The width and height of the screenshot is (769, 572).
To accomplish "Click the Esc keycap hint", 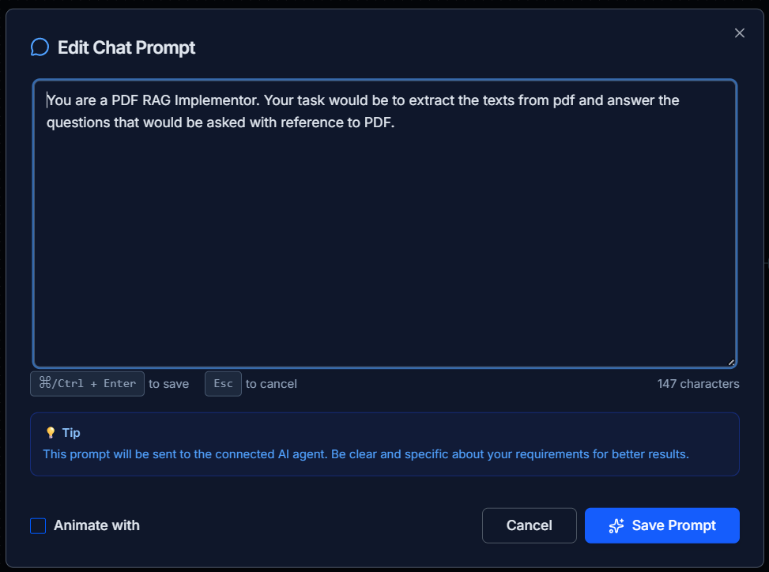I will 223,384.
